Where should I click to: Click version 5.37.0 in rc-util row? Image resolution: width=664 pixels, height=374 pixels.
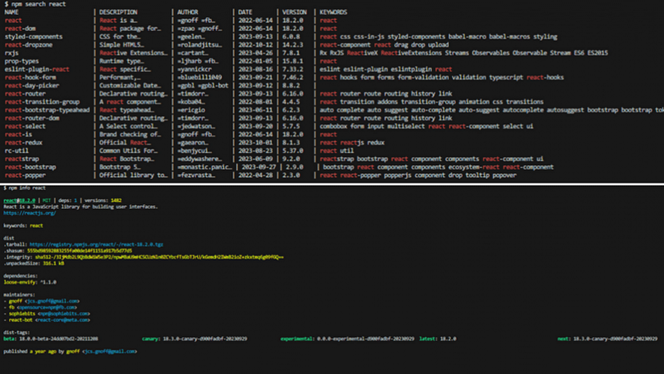292,151
